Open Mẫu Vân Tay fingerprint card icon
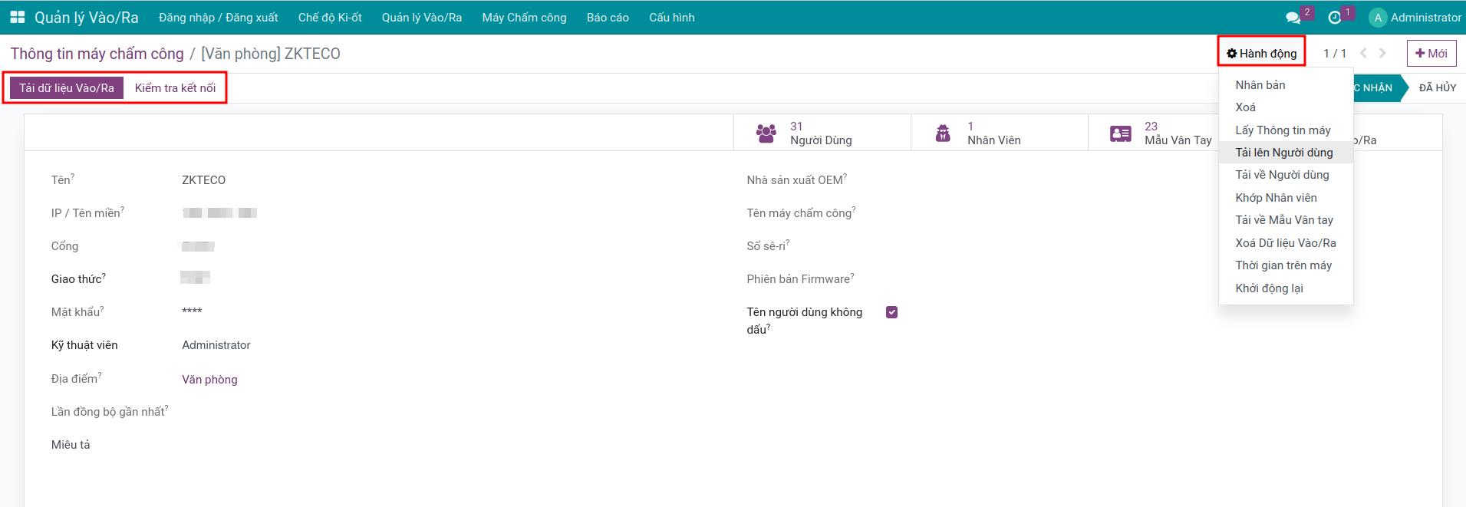Viewport: 1466px width, 507px height. (1120, 133)
